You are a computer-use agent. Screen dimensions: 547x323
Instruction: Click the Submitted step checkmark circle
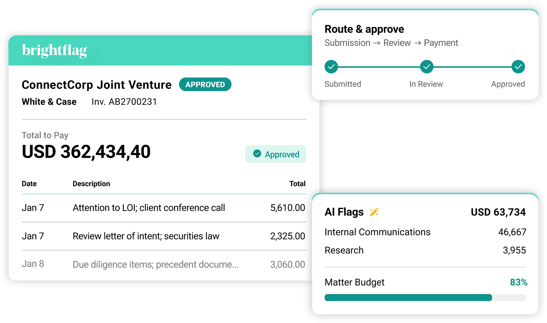point(331,67)
